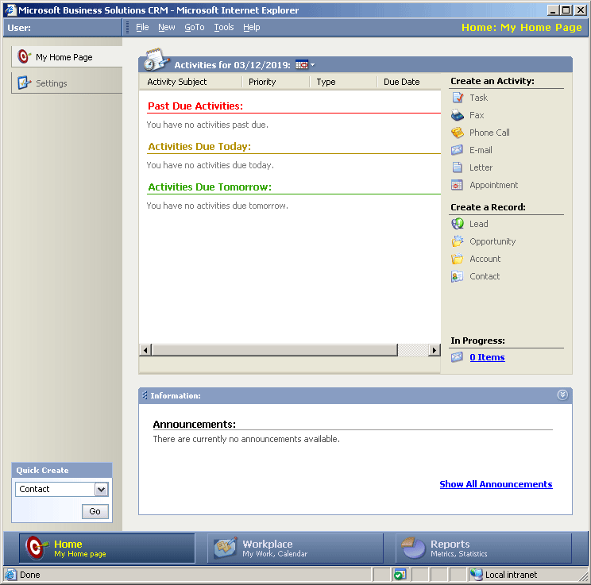Click 'Local intranet' status bar text
Viewport: 591px width, 585px height.
pos(511,575)
